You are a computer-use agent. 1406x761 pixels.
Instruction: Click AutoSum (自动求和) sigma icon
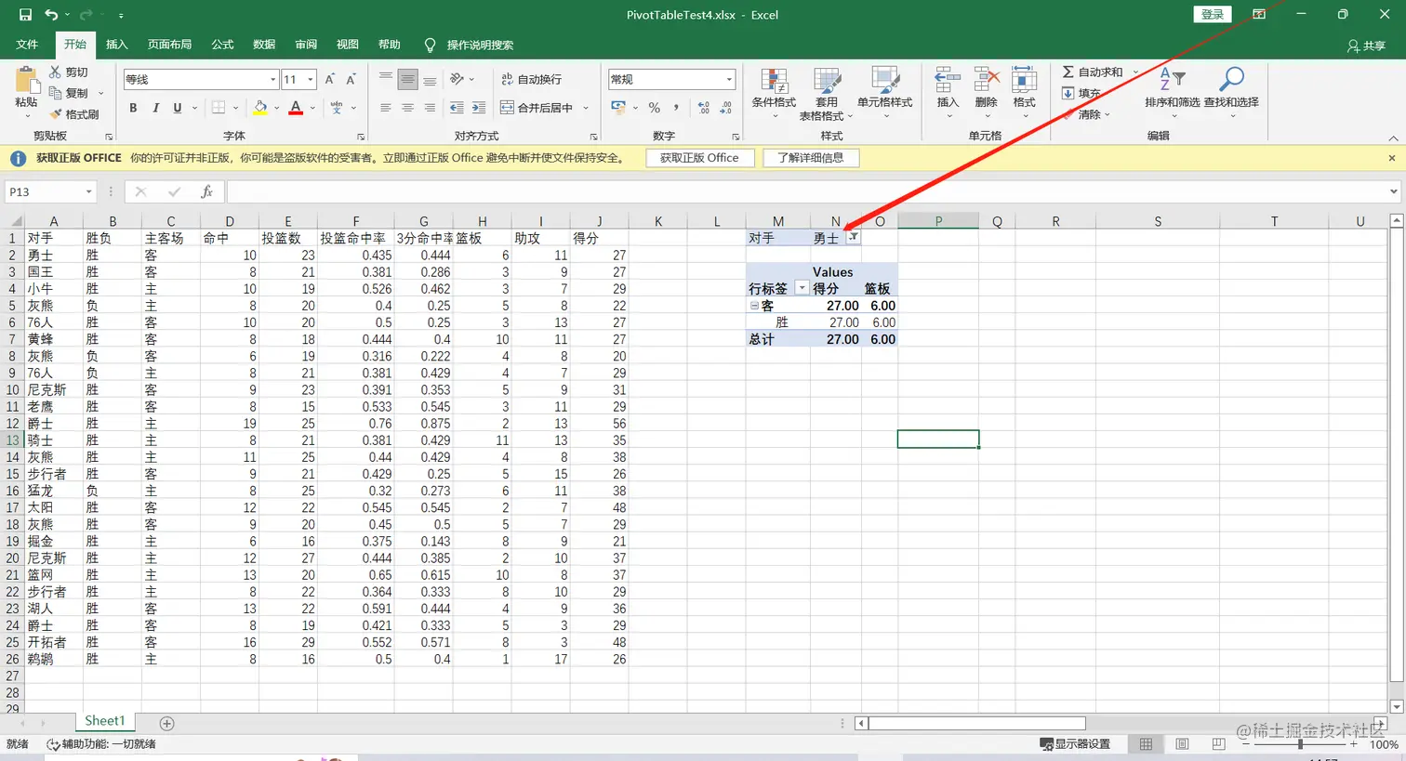click(1068, 72)
